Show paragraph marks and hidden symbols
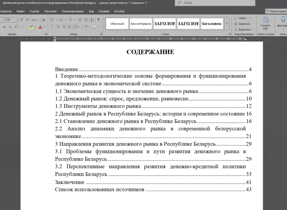This screenshot has height=210, width=287. click(99, 20)
